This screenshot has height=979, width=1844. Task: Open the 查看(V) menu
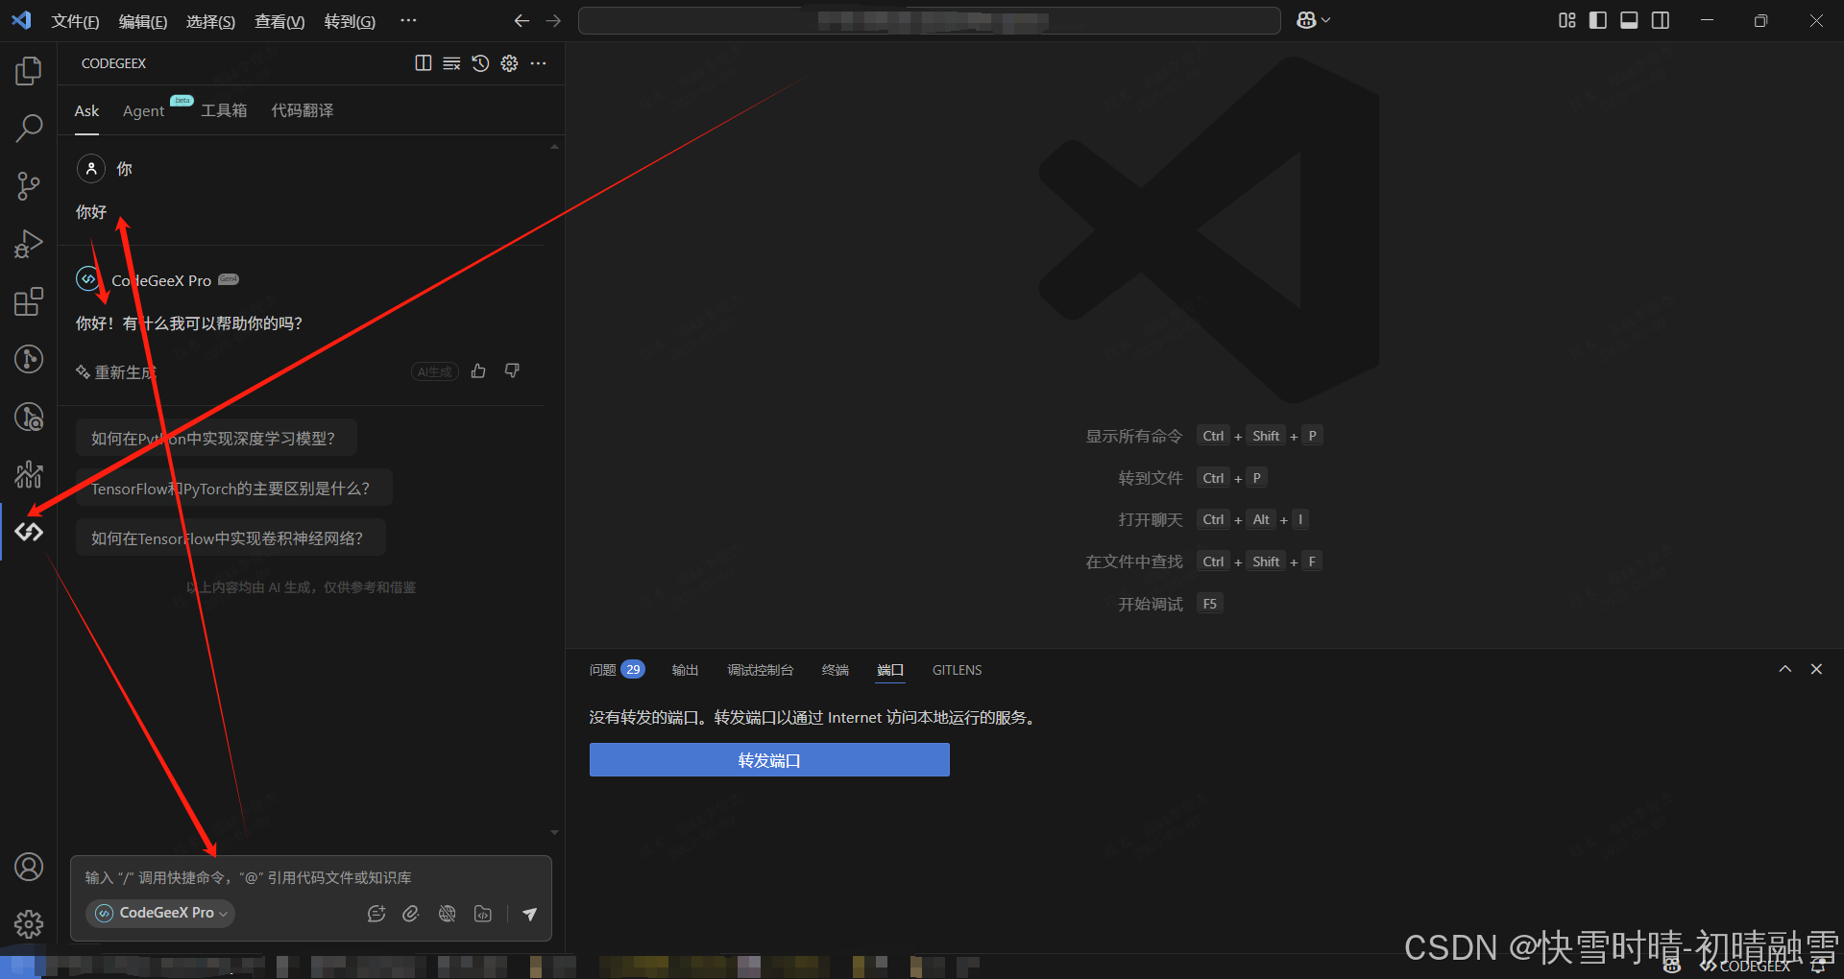pyautogui.click(x=279, y=21)
